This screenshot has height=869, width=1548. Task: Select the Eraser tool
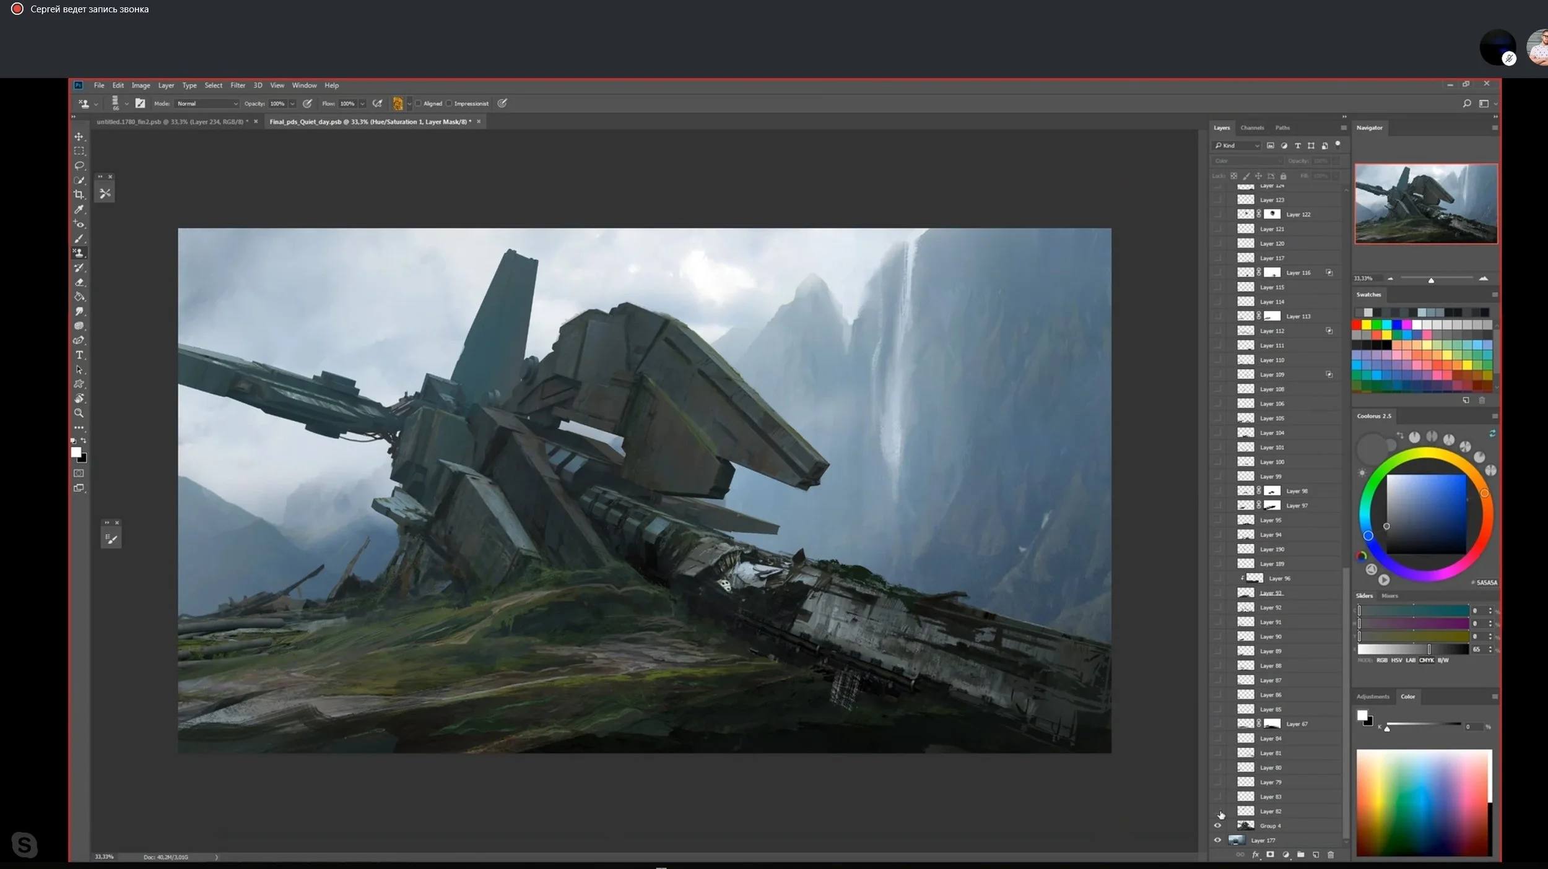79,282
